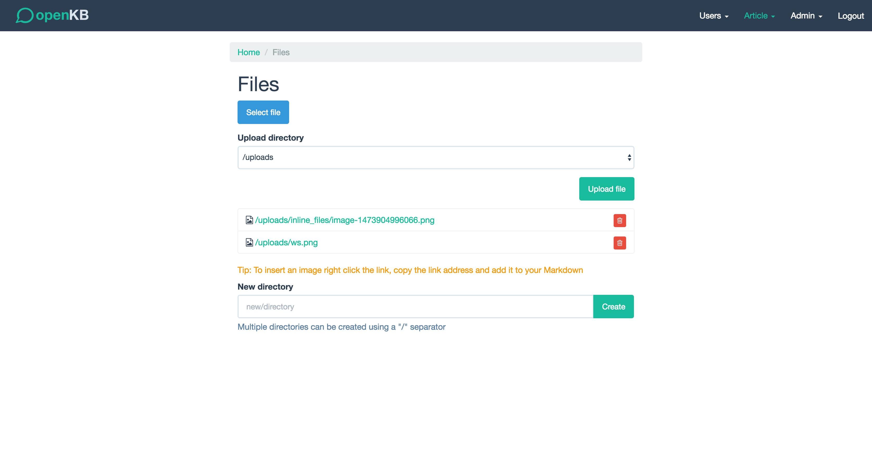Focus the New directory text field

pos(415,307)
